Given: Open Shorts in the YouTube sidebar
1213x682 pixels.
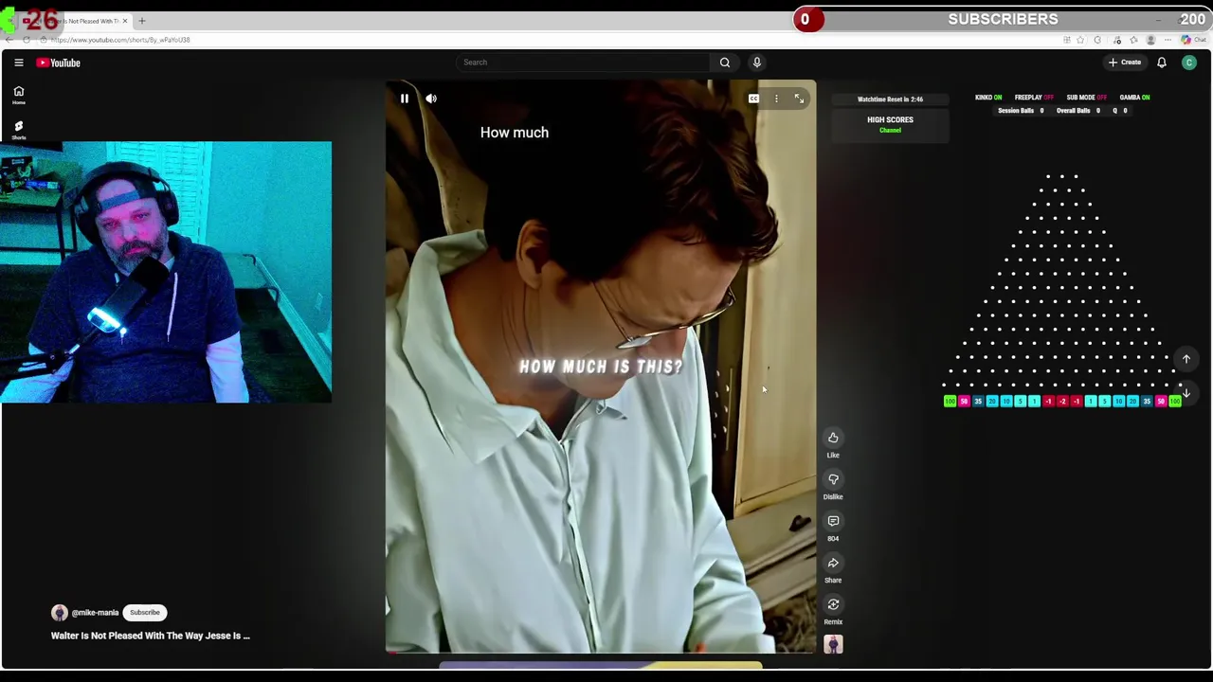Looking at the screenshot, I should pos(19,130).
